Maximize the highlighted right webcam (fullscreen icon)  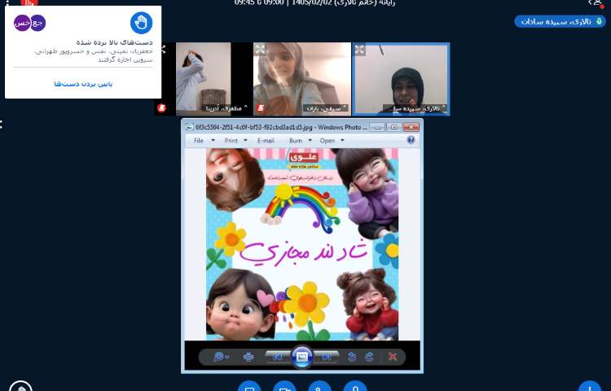pos(359,50)
